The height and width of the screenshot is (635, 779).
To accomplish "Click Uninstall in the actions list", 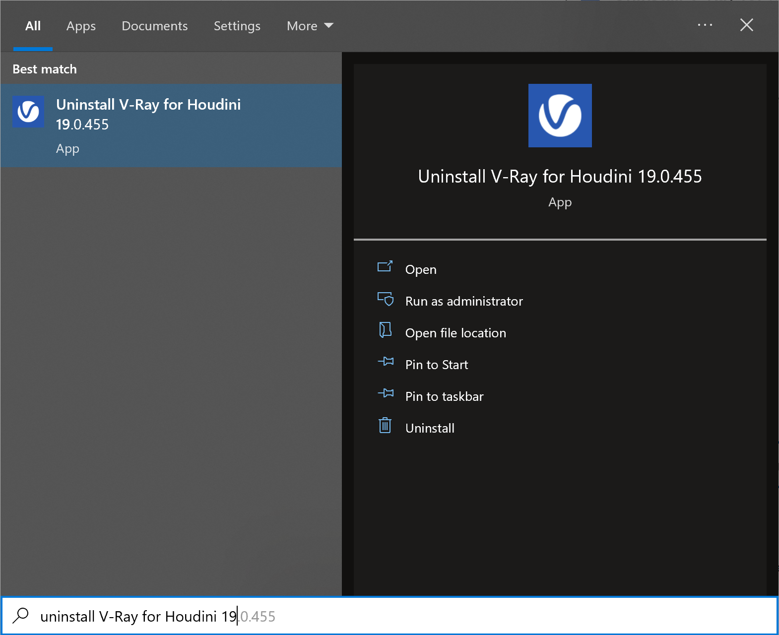I will pyautogui.click(x=430, y=428).
